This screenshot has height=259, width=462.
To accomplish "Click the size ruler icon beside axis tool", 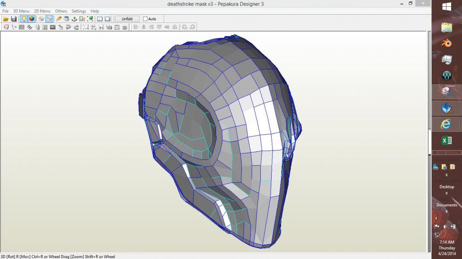I will point(82,19).
